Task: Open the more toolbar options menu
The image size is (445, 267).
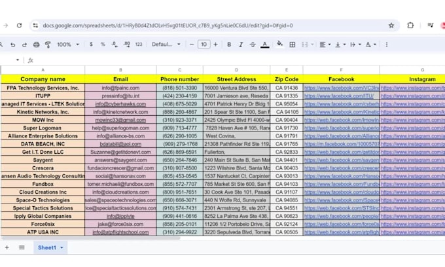Action: [387, 44]
